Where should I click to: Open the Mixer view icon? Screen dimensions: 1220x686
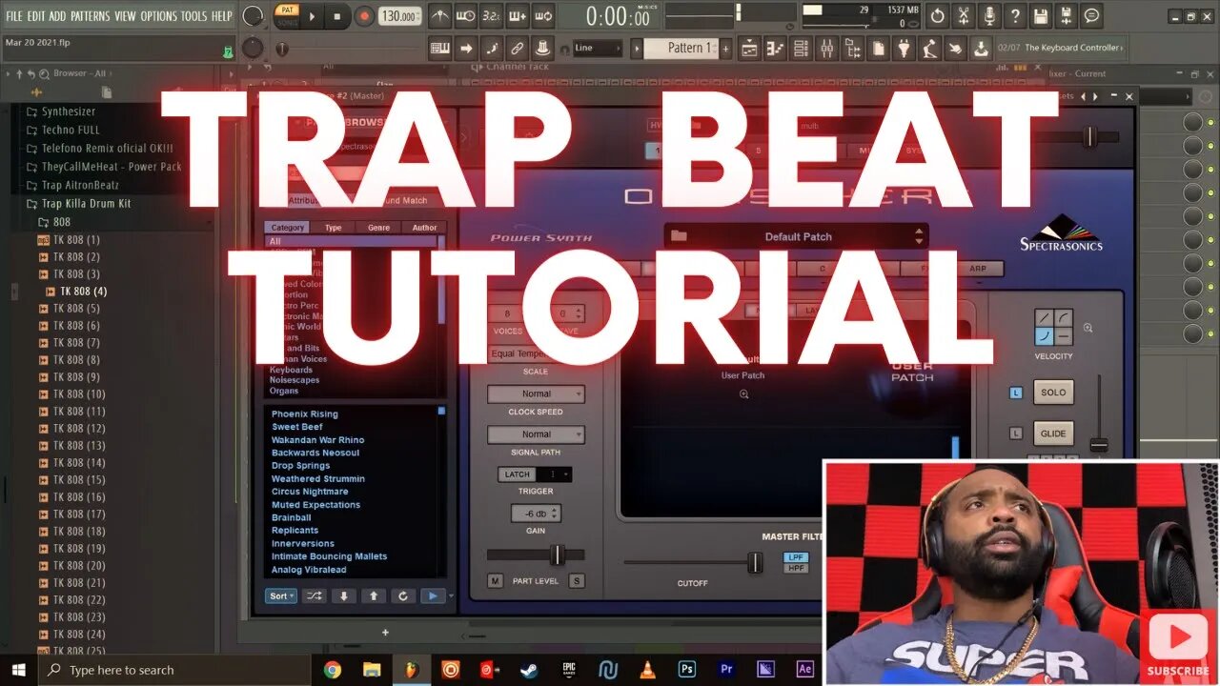pyautogui.click(x=826, y=48)
